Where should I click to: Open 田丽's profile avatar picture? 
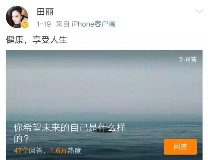point(17,17)
